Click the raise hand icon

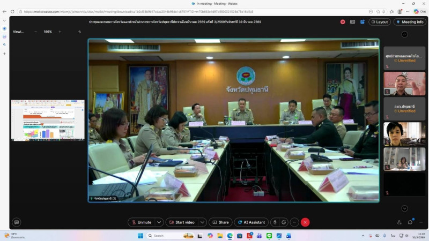click(275, 222)
